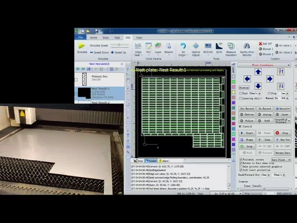297x223 pixels.
Task: Click Speed Down minus icon
Action: [x=91, y=52]
